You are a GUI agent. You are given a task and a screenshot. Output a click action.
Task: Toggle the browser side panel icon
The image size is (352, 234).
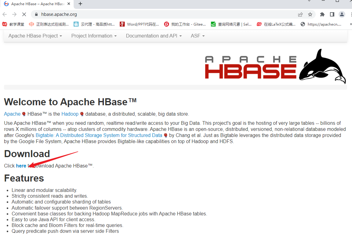(332, 14)
